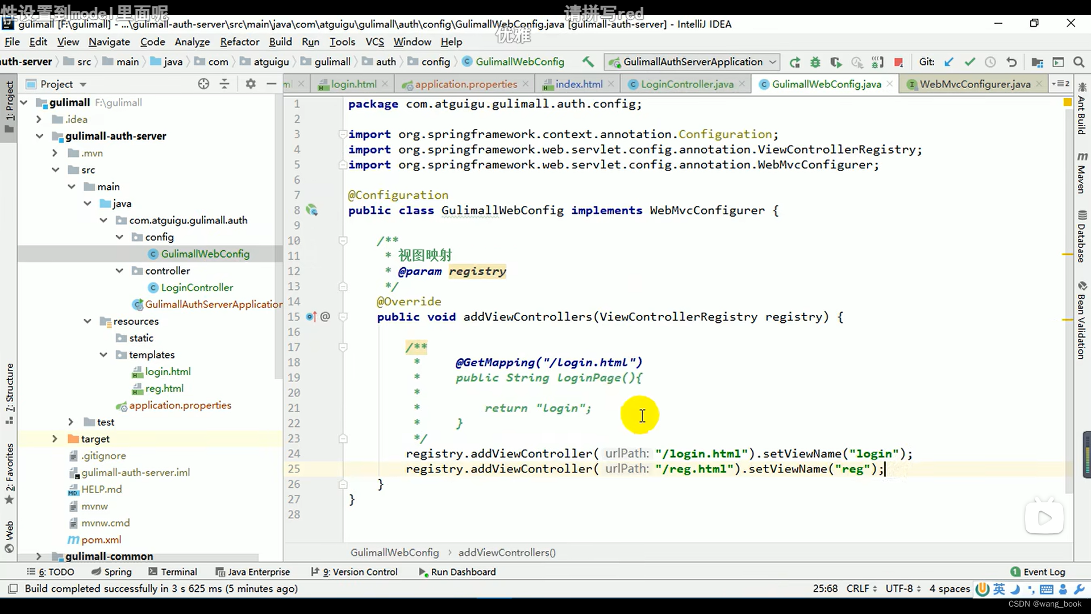Select LoginController in project tree

[197, 288]
